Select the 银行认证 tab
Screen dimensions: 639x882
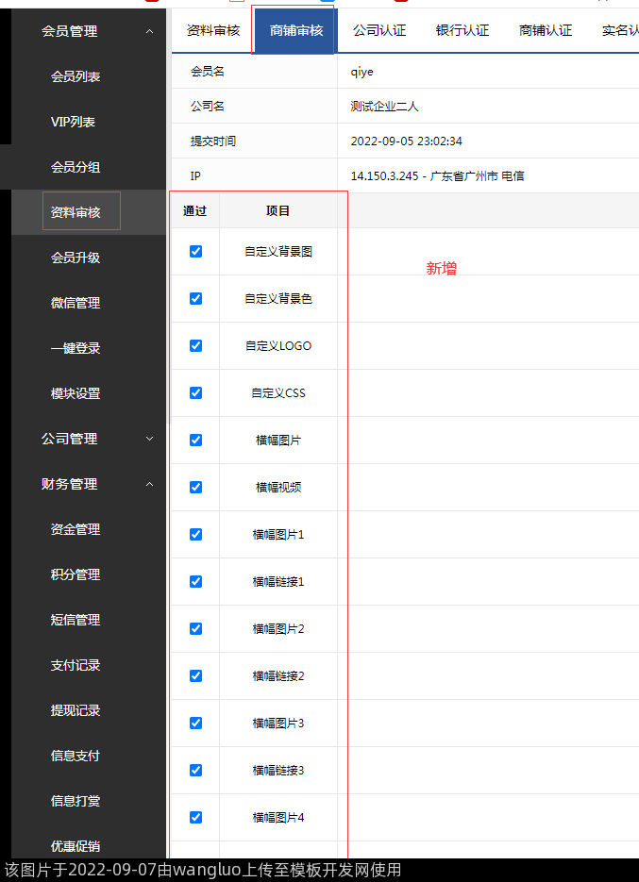point(462,30)
